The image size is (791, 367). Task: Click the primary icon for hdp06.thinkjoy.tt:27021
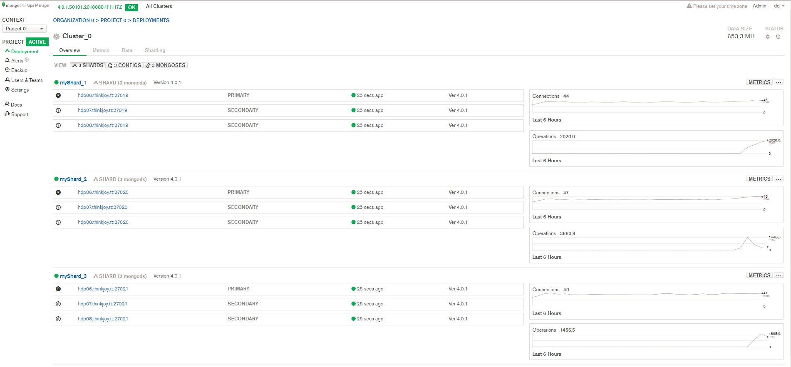click(x=58, y=289)
